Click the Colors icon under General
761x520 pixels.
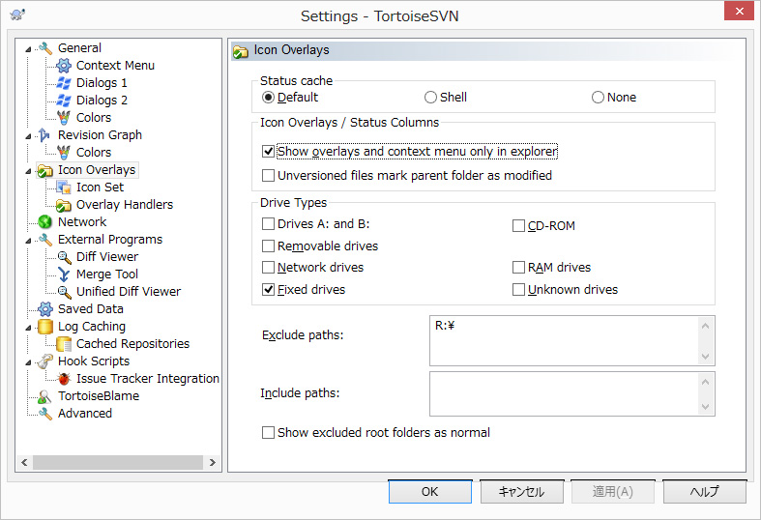[64, 117]
